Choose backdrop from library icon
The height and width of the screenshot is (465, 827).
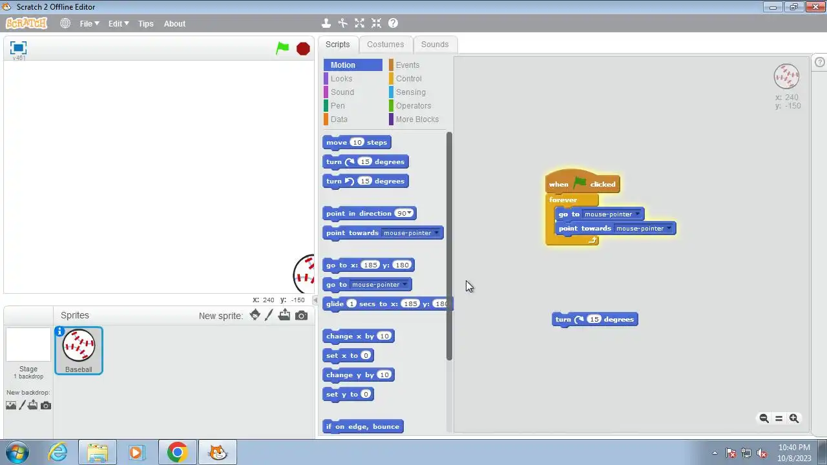(11, 405)
